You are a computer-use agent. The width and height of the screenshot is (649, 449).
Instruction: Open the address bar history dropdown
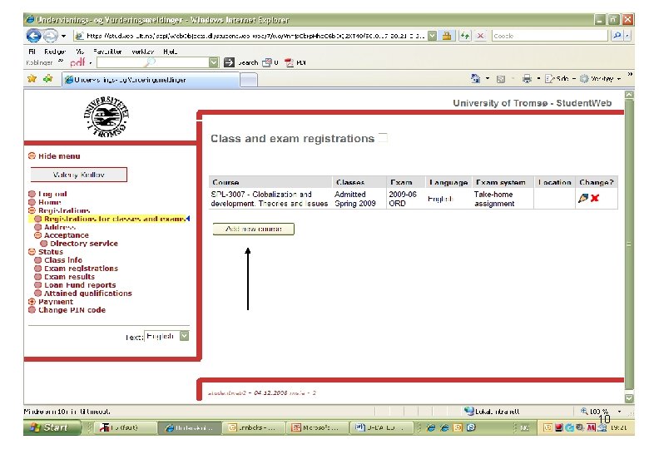pos(432,36)
